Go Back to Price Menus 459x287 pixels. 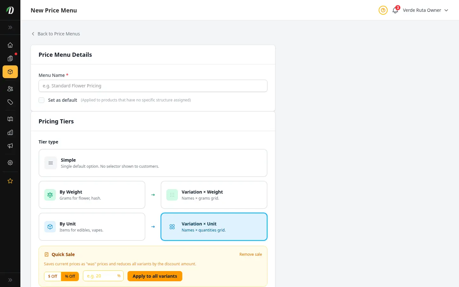[x=55, y=34]
